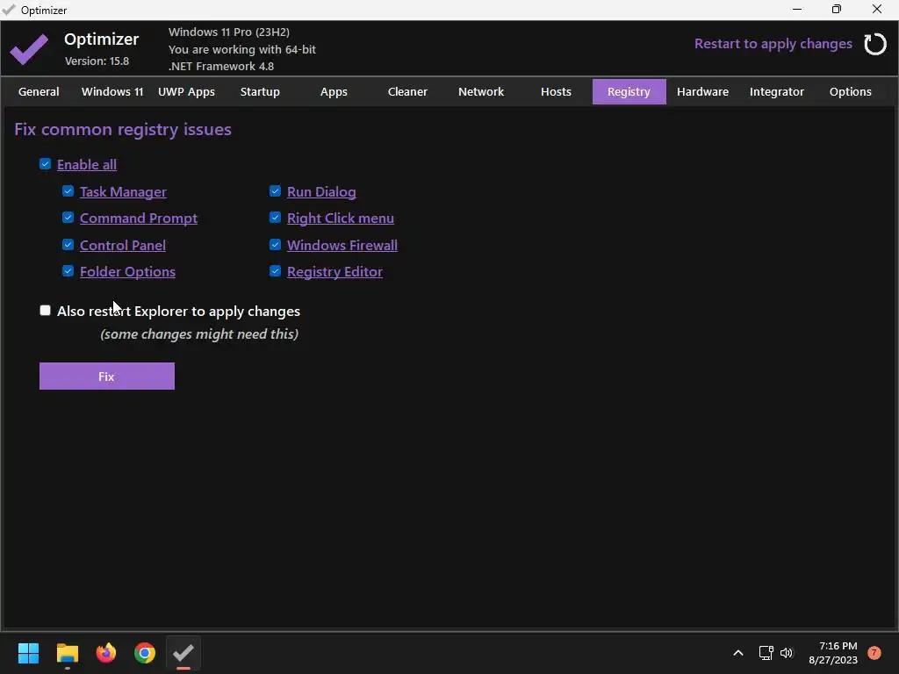
Task: Open File Explorer from taskbar
Action: [67, 653]
